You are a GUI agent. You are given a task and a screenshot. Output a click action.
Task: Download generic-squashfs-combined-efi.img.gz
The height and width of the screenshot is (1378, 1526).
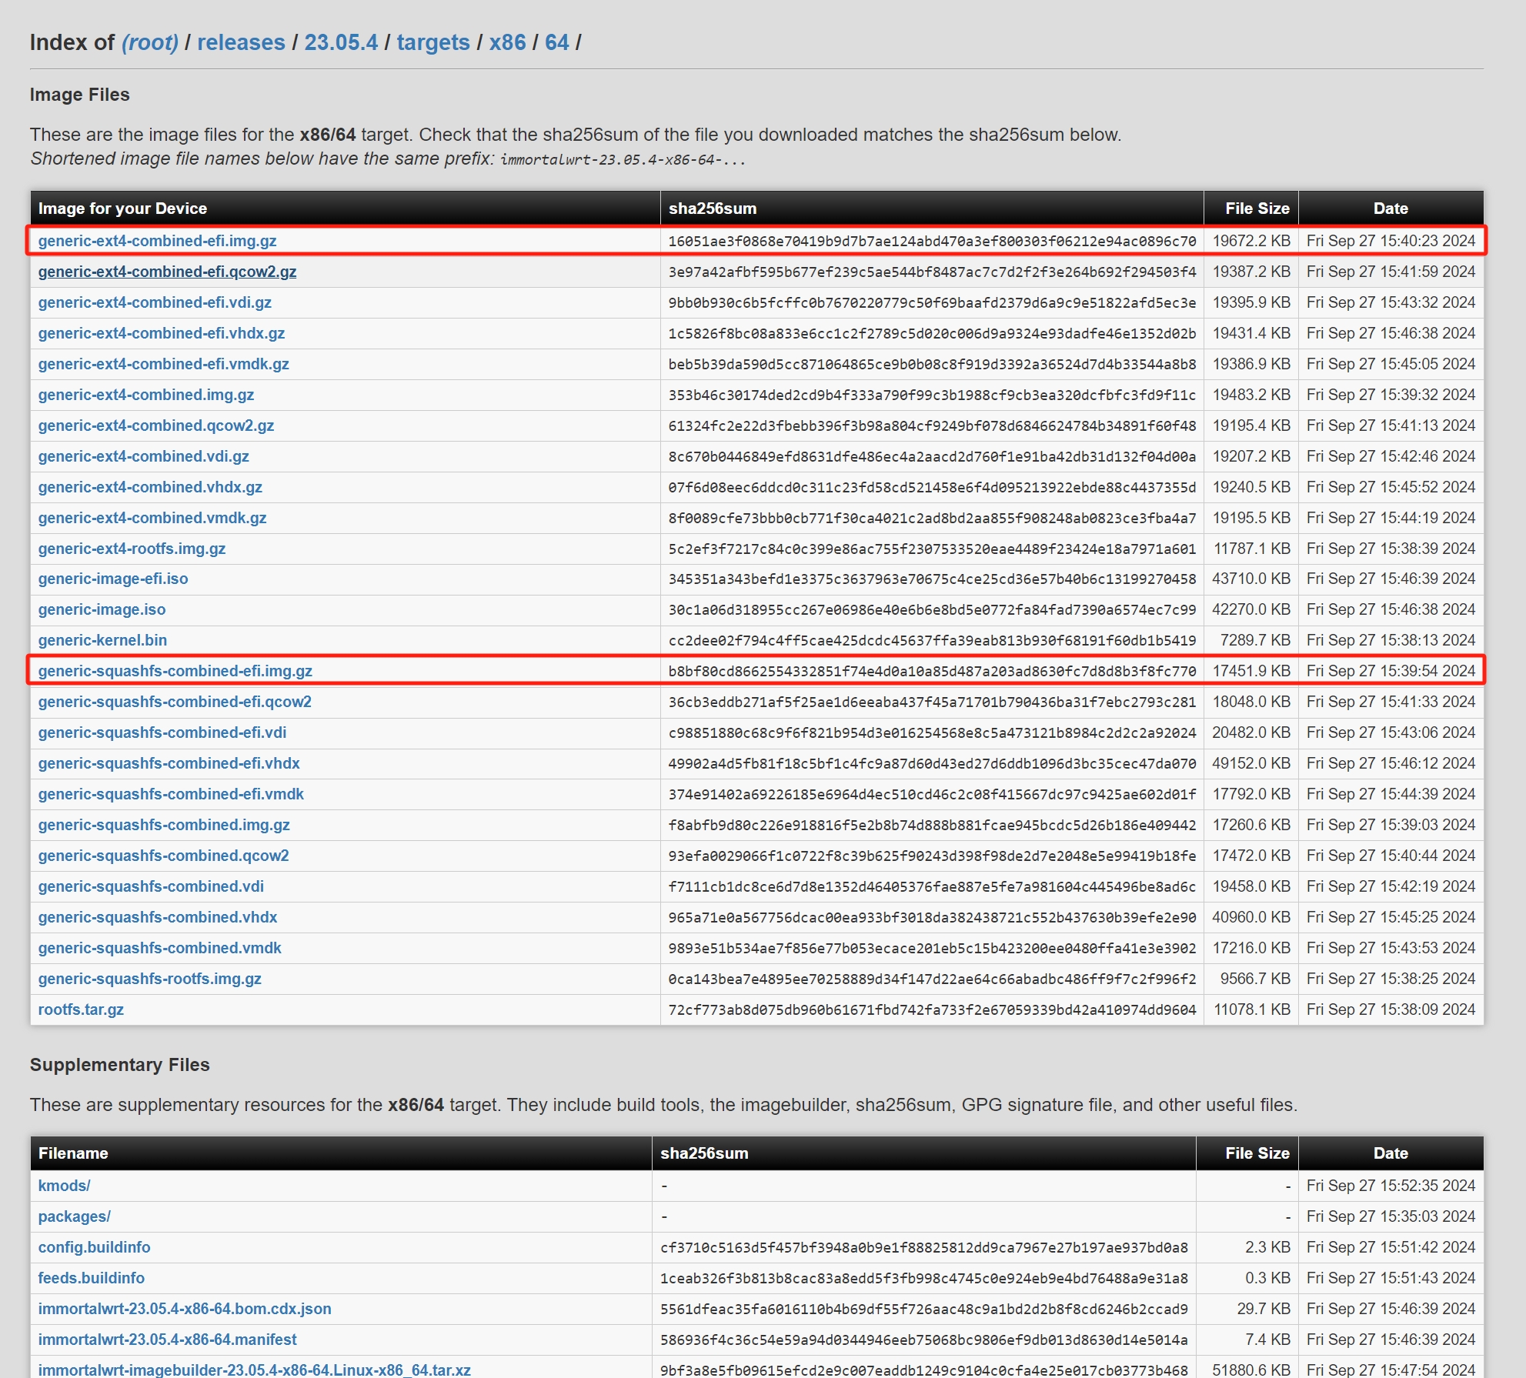[175, 671]
